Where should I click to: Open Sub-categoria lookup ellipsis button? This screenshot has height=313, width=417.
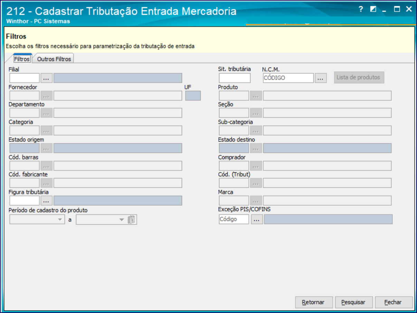[256, 131]
